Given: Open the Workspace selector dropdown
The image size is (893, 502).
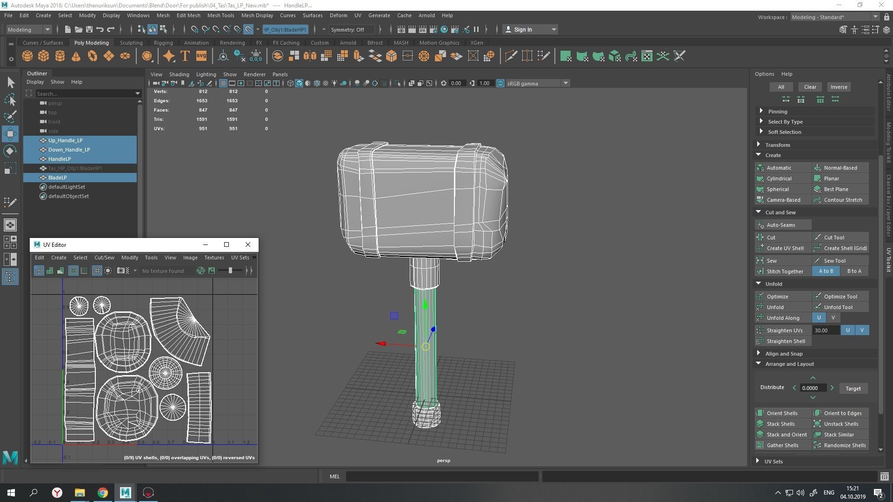Looking at the screenshot, I should [x=835, y=17].
